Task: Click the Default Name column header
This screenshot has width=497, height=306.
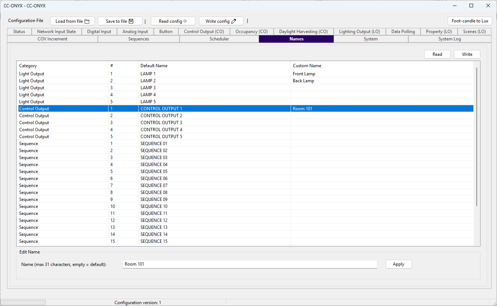Action: click(x=214, y=66)
